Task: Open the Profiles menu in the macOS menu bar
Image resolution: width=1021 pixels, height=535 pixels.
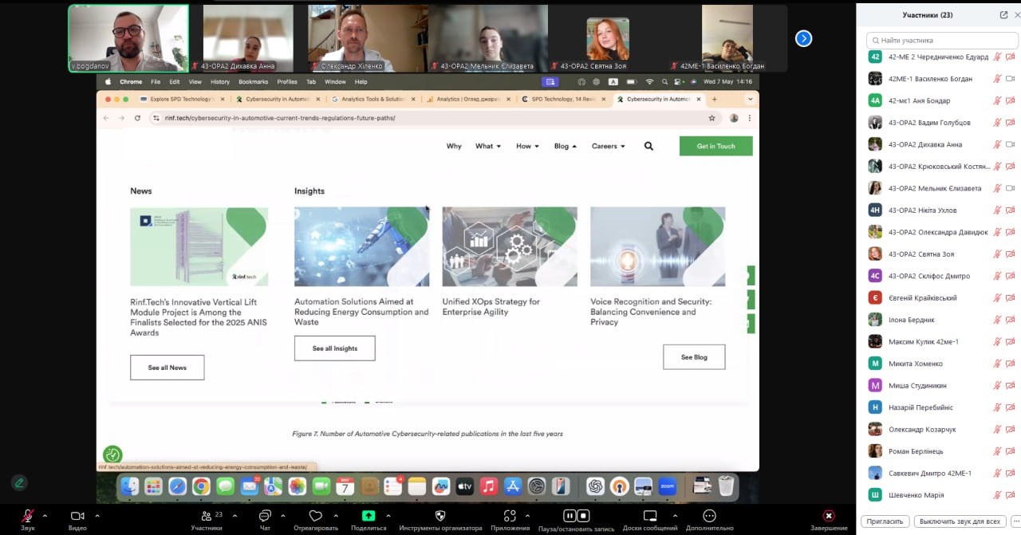Action: click(x=287, y=81)
